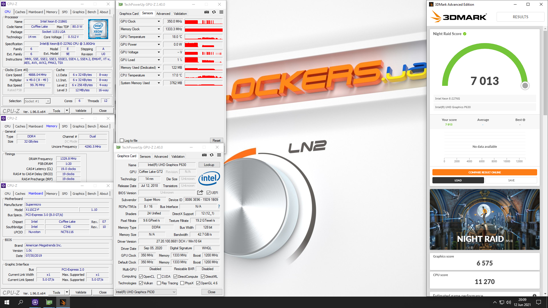The width and height of the screenshot is (548, 308).
Task: Switch to GPU-Z taskbar icon
Action: pos(49,302)
